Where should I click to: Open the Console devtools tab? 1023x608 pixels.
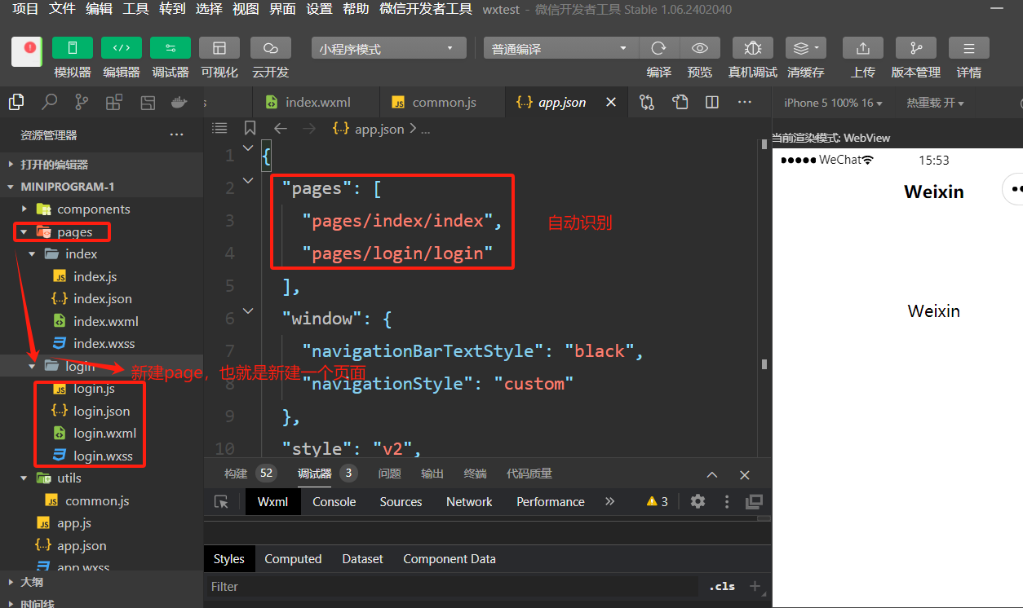click(334, 502)
